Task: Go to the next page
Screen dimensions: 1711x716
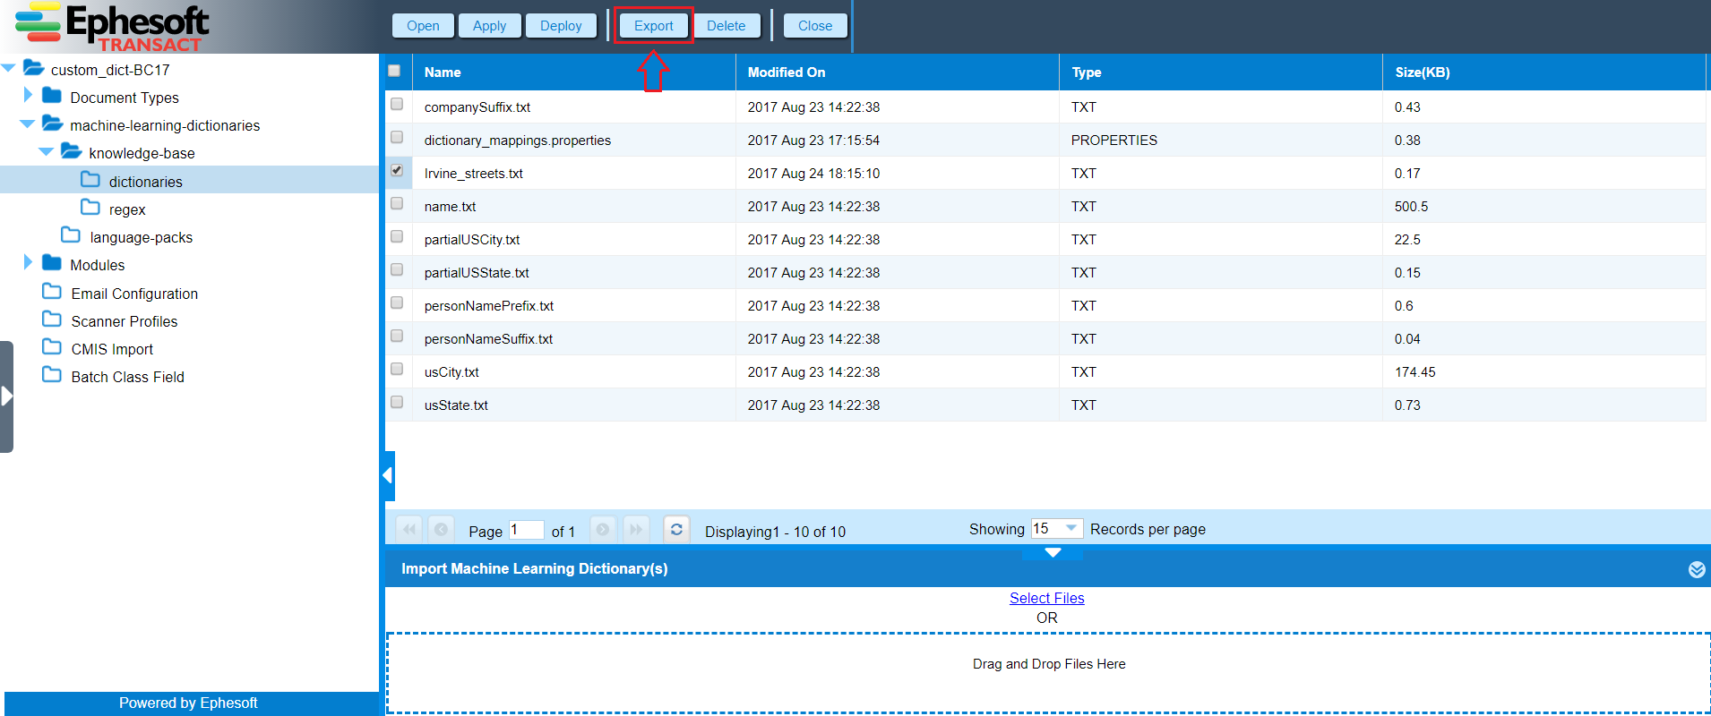Action: point(603,529)
